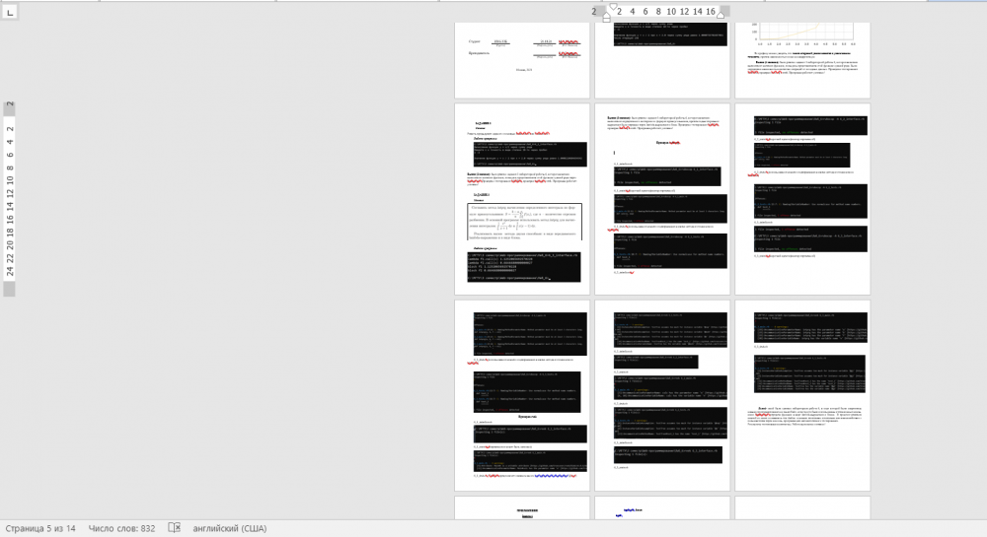Open page navigation via 'Страница 5 из 14'
The image size is (987, 537).
pos(40,528)
